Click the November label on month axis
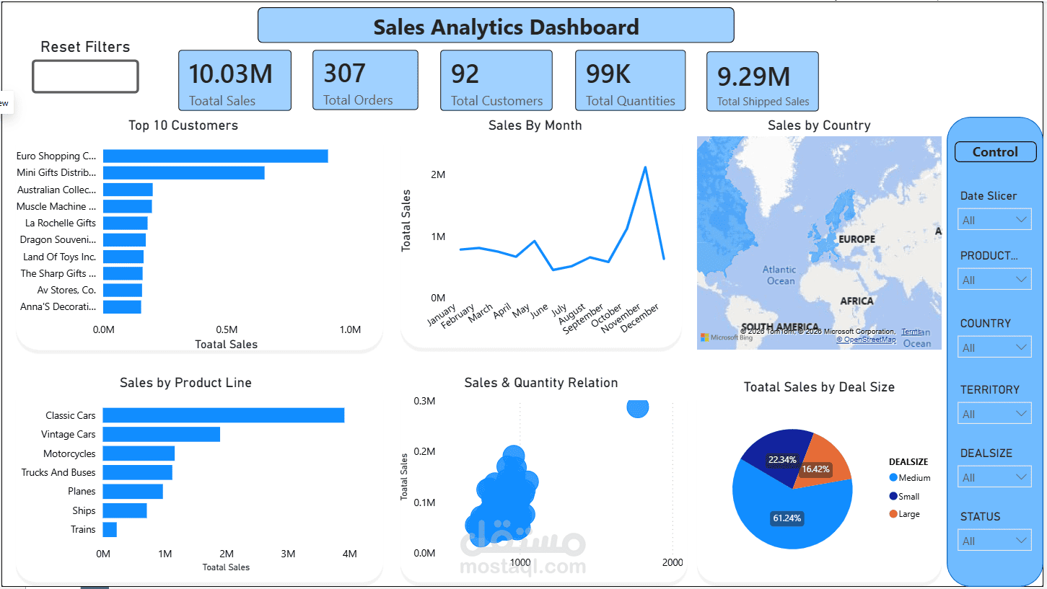Viewport: 1047px width, 589px height. 621,319
